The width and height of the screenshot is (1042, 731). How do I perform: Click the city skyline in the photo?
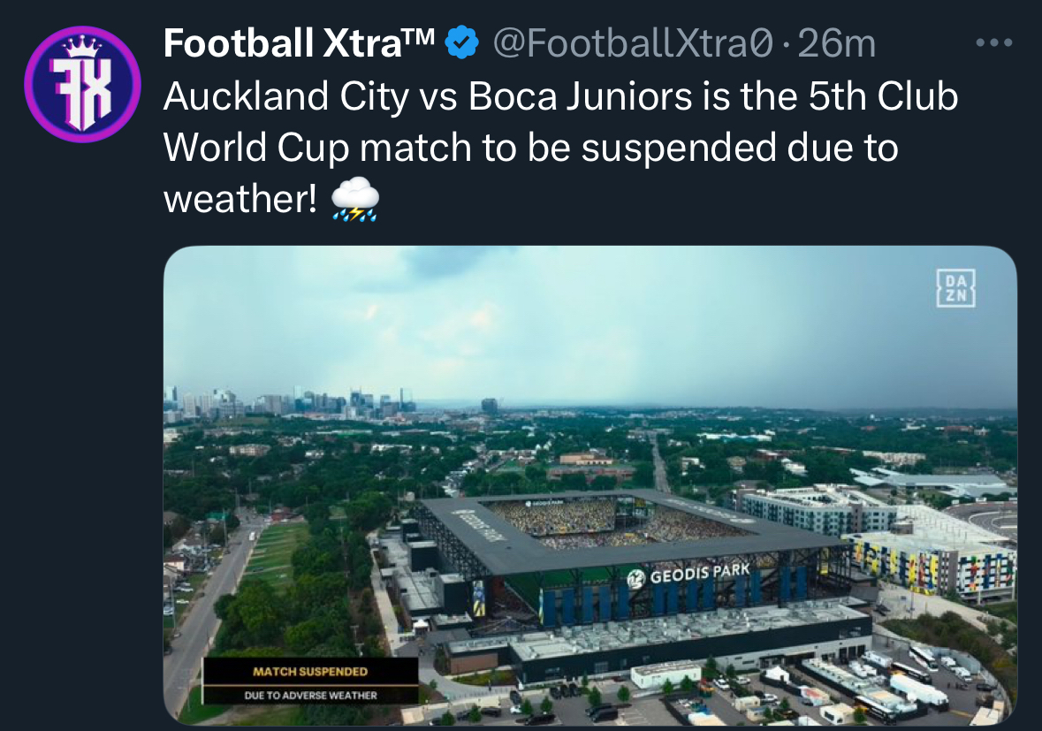pyautogui.click(x=292, y=401)
